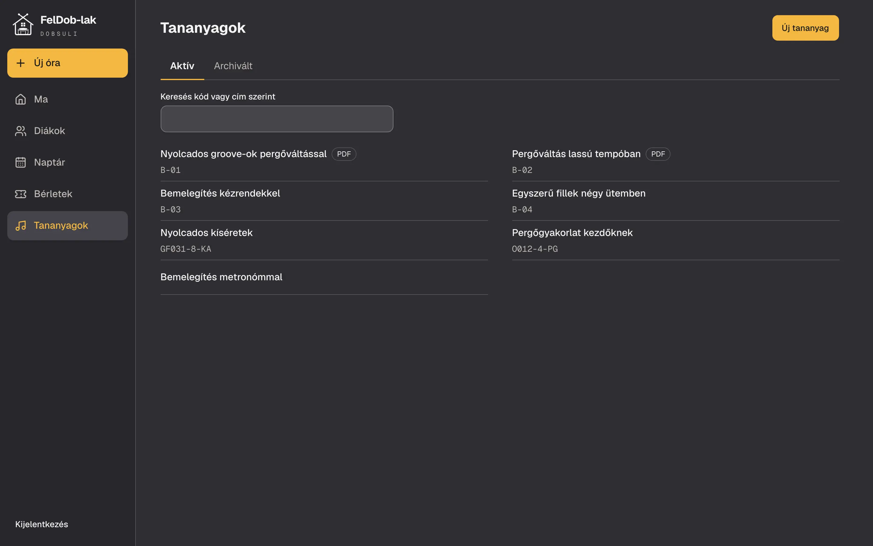Switch to the Aktív tab
The height and width of the screenshot is (546, 873).
click(182, 66)
